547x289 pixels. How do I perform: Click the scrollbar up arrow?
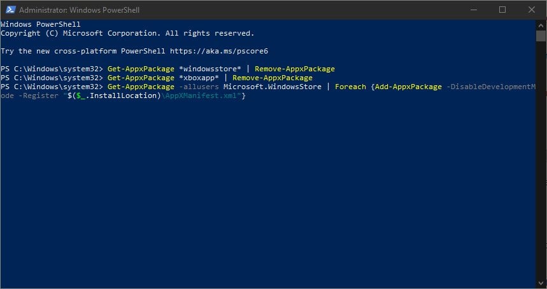[541, 25]
